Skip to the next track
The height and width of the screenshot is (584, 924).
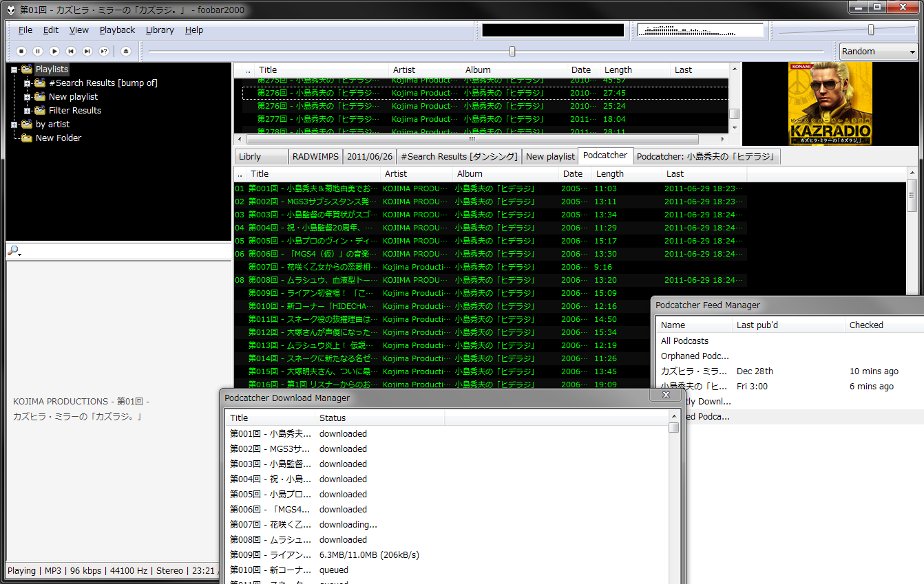click(x=87, y=51)
